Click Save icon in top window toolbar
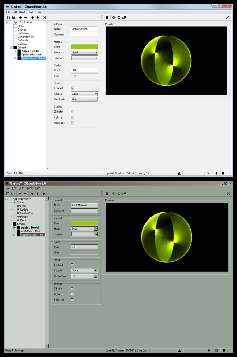The height and width of the screenshot is (357, 237). click(x=14, y=18)
